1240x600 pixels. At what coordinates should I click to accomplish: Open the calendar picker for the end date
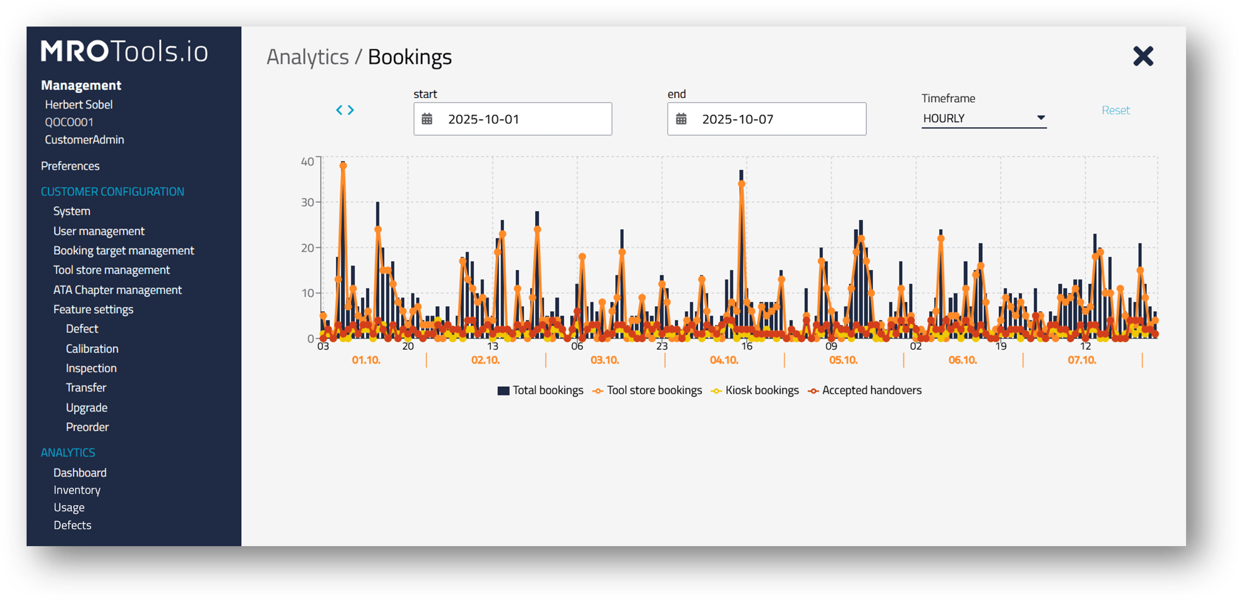[682, 118]
